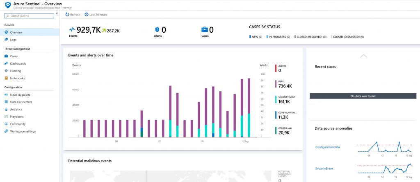Click the 20,9K others value
The width and height of the screenshot is (420, 182).
(x=284, y=133)
